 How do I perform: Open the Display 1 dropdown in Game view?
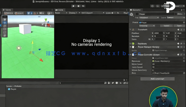75,13
